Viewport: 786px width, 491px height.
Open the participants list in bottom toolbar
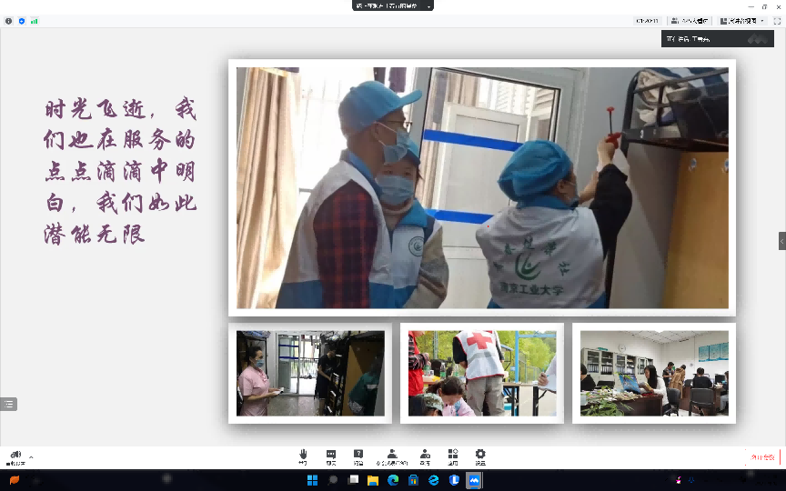391,456
